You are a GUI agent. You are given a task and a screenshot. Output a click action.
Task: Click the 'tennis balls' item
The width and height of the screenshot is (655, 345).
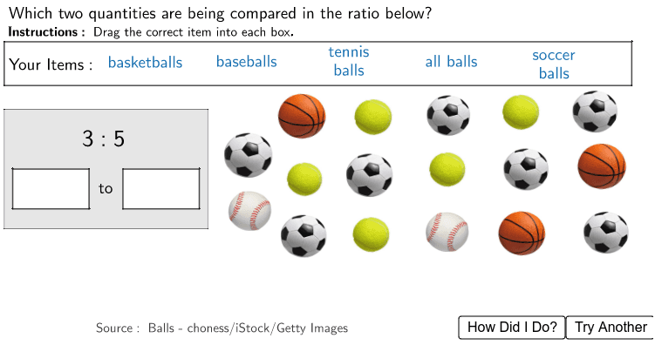[x=349, y=61]
